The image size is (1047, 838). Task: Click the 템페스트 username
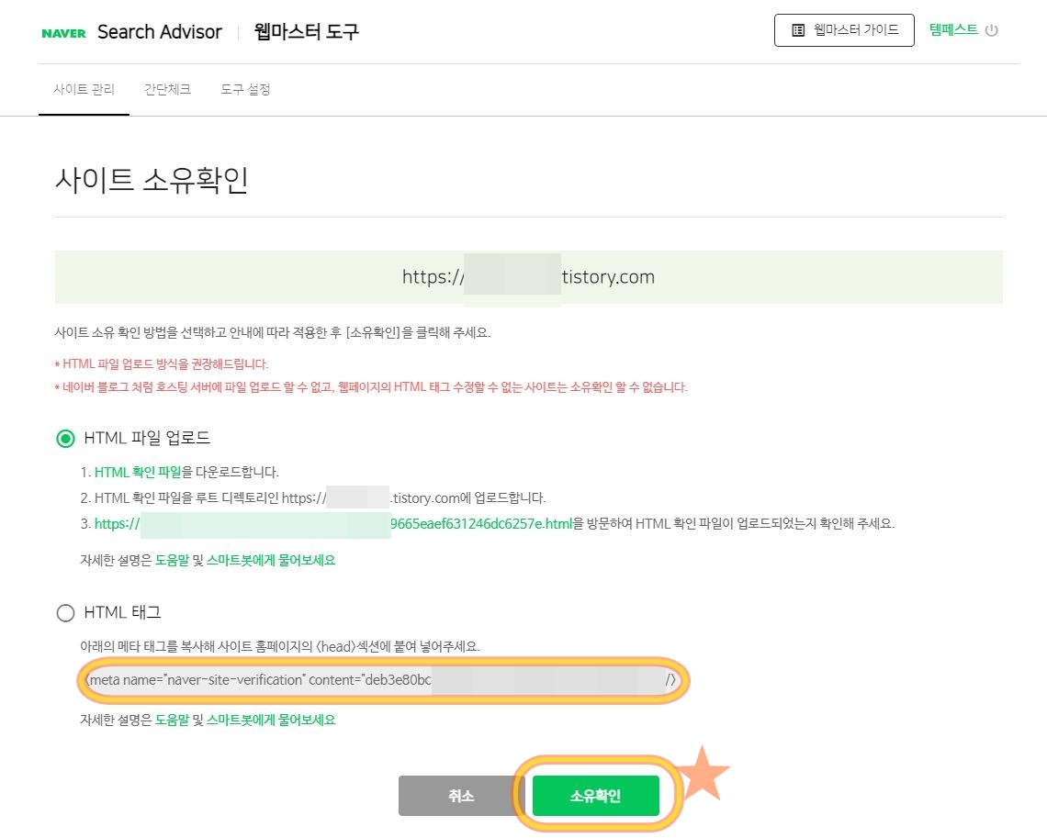(x=953, y=29)
